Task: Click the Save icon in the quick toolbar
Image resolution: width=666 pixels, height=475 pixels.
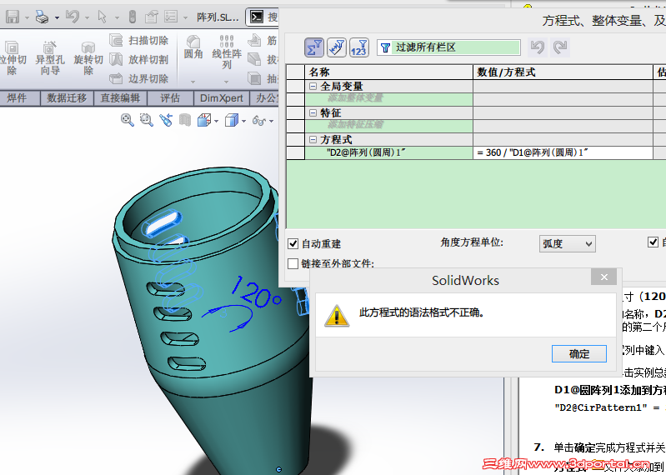Action: coord(13,17)
